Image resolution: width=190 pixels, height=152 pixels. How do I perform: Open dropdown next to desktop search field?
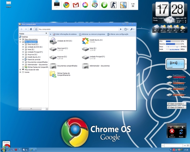[x=185, y=145]
